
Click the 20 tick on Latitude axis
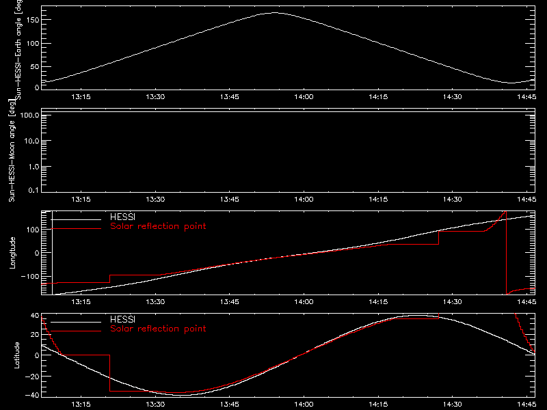click(35, 335)
